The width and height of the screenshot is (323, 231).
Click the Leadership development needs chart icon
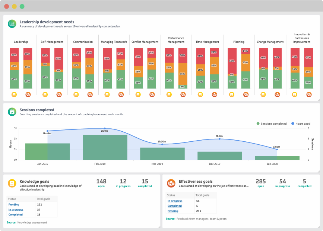click(12, 23)
